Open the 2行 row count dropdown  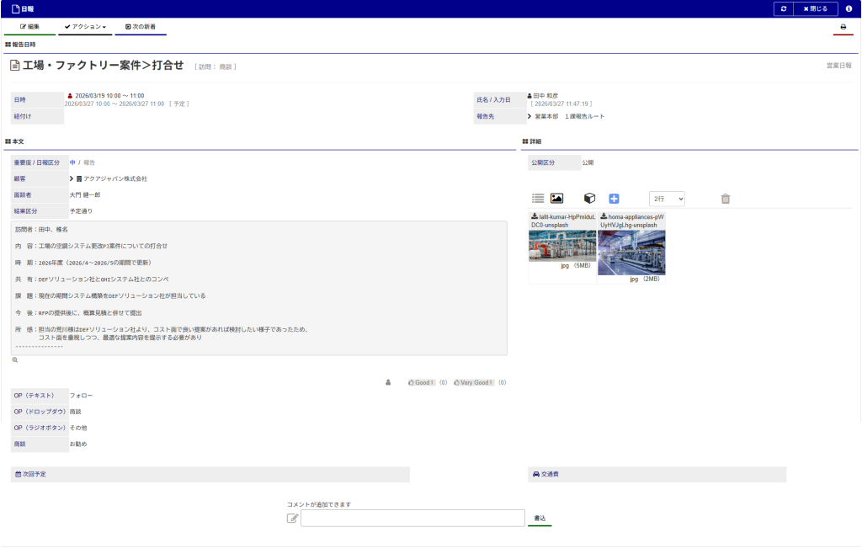click(667, 199)
